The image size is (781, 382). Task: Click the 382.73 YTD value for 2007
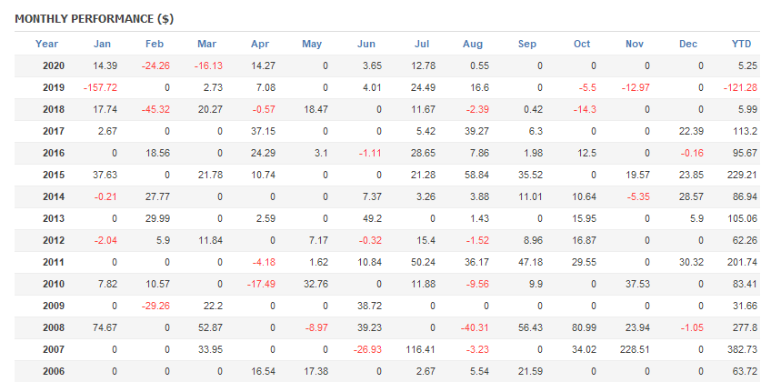tap(742, 350)
